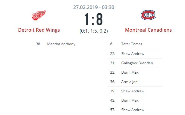Image resolution: width=185 pixels, height=115 pixels.
Task: Select scorer Armia Joel
Action: point(130,82)
